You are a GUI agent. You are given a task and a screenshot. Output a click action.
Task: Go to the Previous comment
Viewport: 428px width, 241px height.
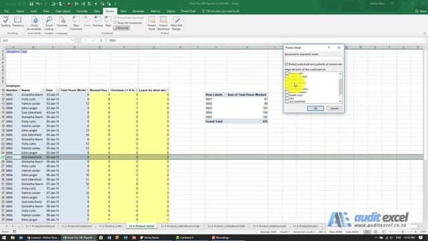98,22
